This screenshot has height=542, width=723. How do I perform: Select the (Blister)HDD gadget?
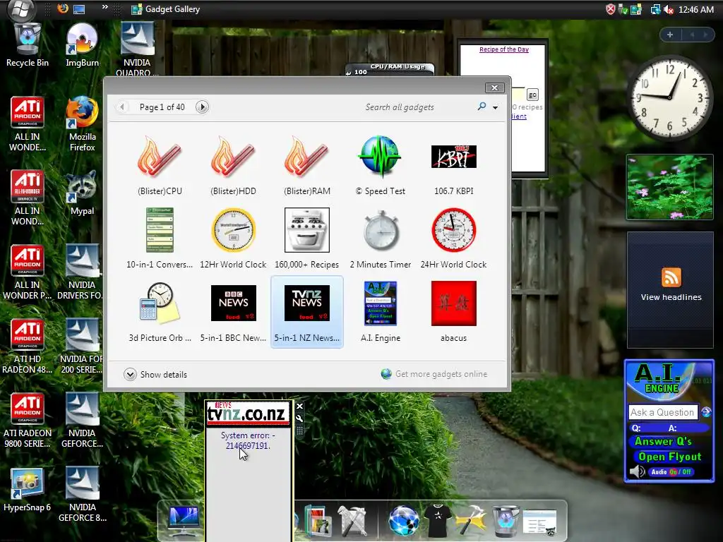[x=233, y=166]
